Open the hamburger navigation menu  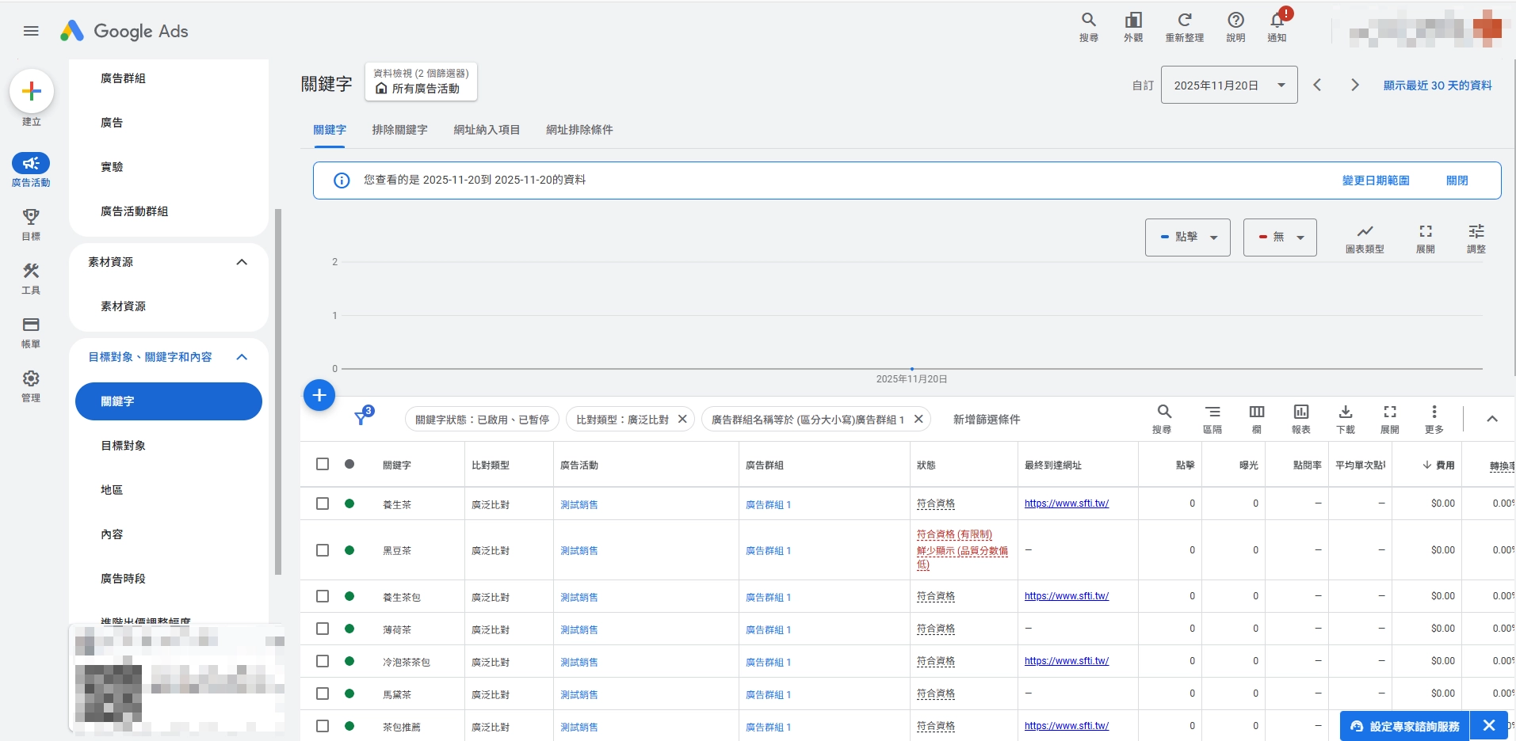[31, 31]
